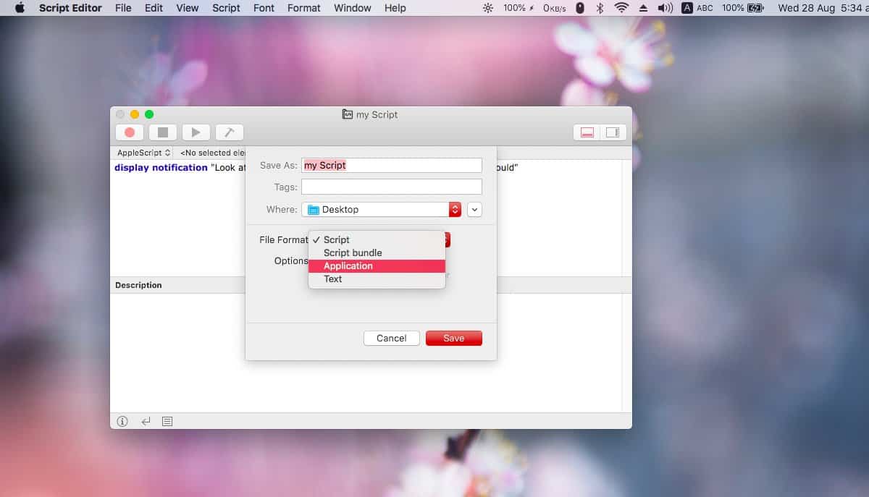Select Script file format option
869x497 pixels.
point(377,239)
